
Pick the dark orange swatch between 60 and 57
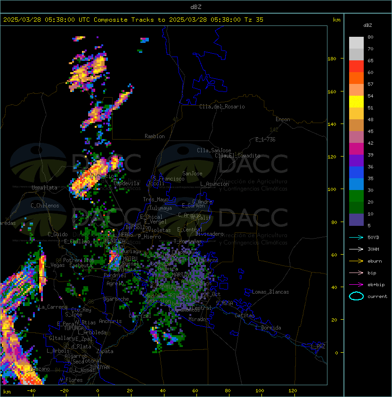pos(356,78)
